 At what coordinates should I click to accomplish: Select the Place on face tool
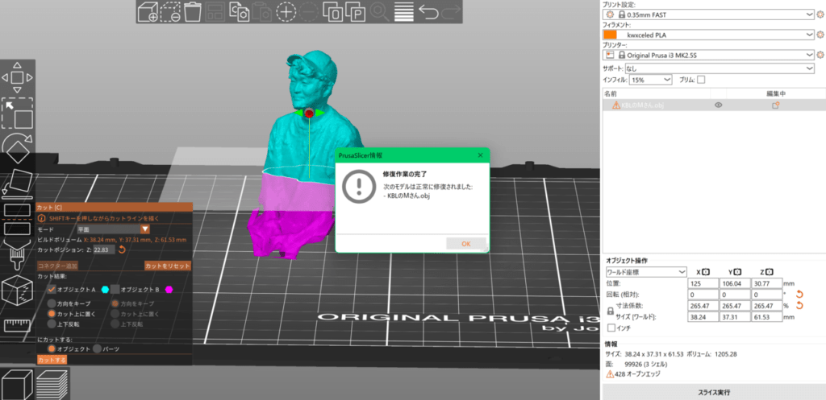[17, 184]
